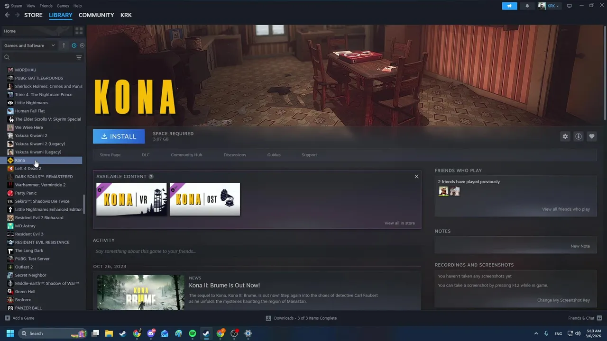Open Kona Guides link

tap(274, 155)
